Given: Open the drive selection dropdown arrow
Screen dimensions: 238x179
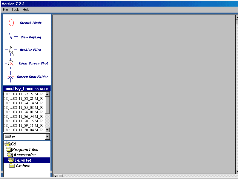Looking at the screenshot, I should [x=47, y=137].
